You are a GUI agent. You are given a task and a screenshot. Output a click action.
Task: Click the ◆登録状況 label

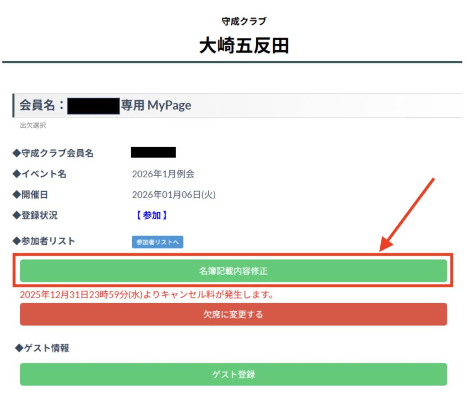click(36, 215)
